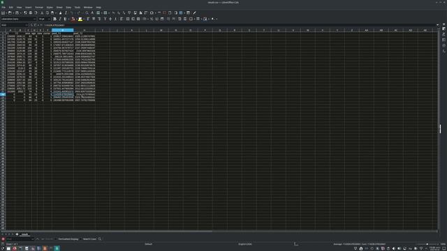Apply the yellow Background Color swatch
Screen dimensions: 447x251
point(80,19)
